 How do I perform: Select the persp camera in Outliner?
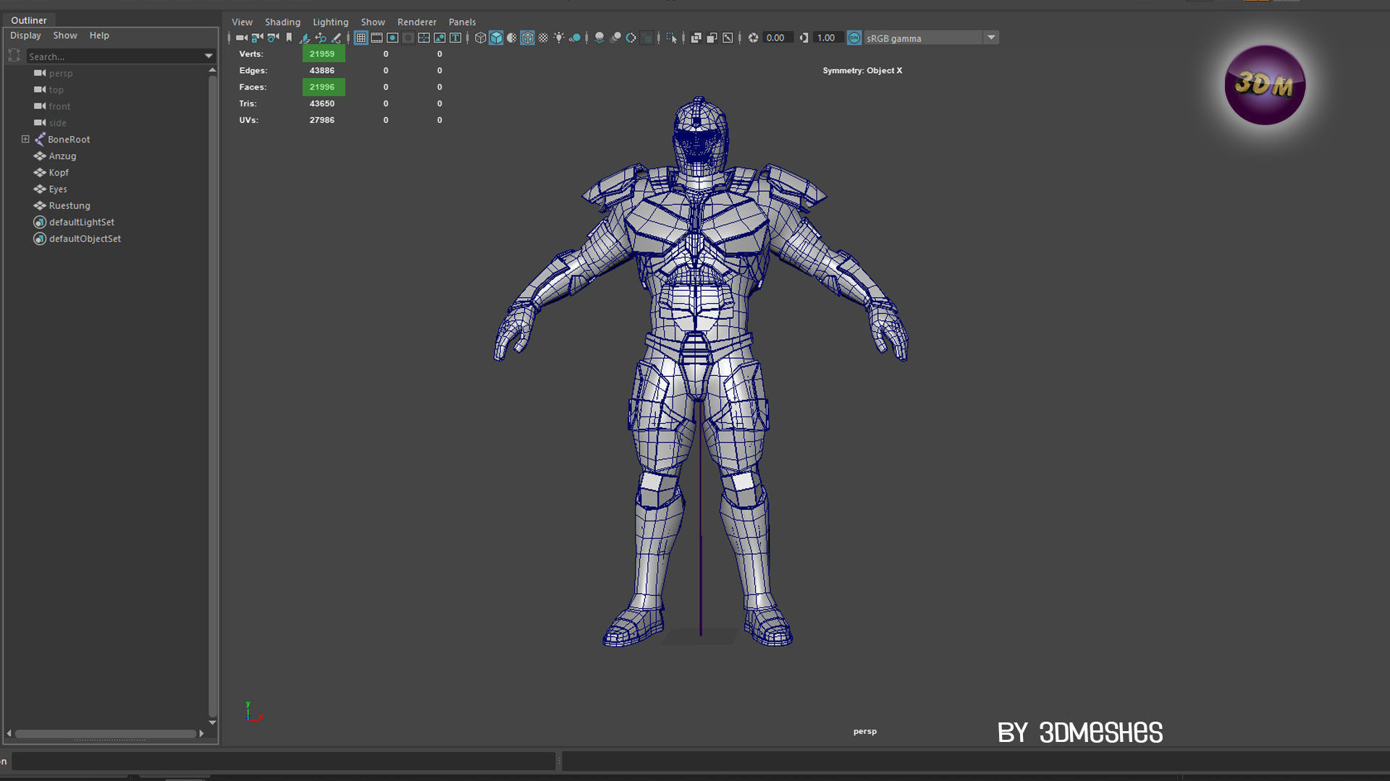pos(61,73)
